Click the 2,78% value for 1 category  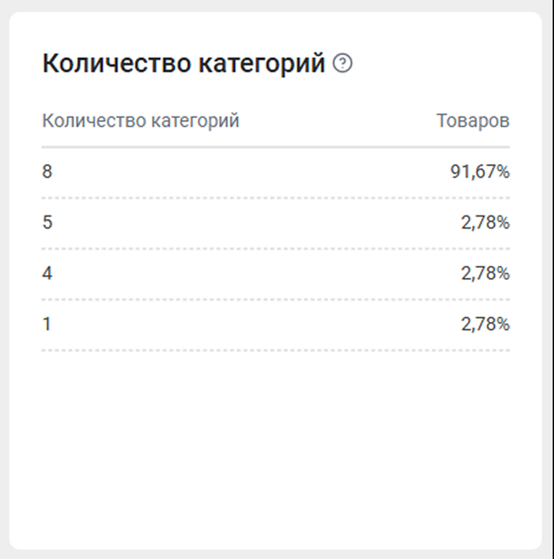click(x=484, y=324)
